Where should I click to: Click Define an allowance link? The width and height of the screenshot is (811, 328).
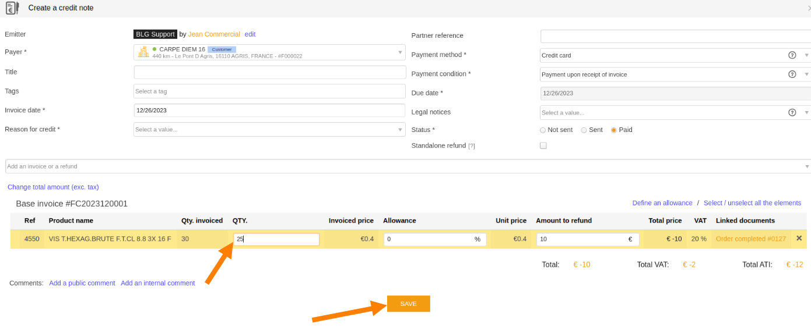(662, 203)
